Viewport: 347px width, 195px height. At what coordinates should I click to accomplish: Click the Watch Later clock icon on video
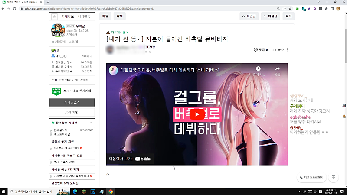pos(258,68)
